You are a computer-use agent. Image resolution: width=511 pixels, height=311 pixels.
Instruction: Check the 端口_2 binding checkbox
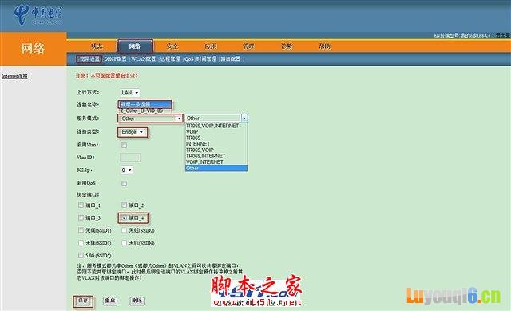pos(124,205)
